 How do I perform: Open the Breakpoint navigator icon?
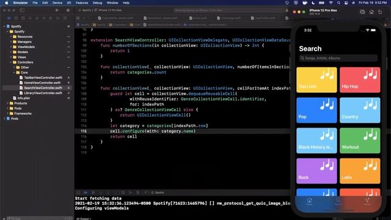tap(57, 18)
